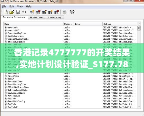
Task: Click the CREATE TABLE userinfo2 schema cell
Action: (119, 30)
